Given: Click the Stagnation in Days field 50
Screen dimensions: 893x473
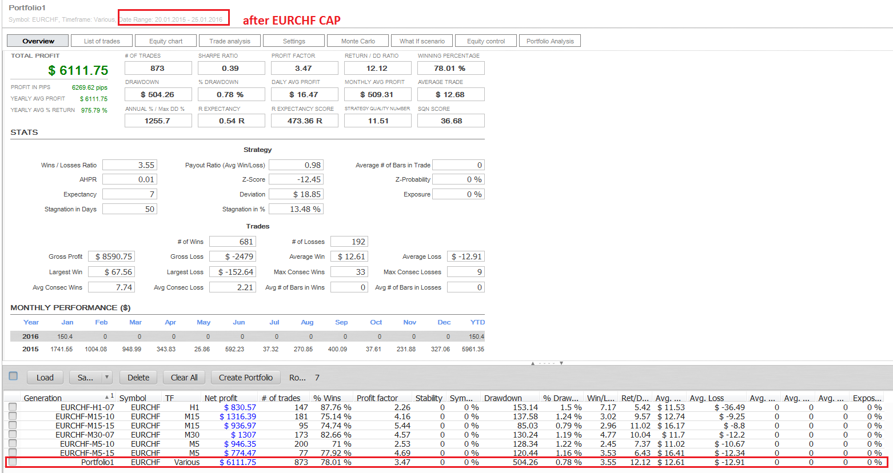Looking at the screenshot, I should pos(129,209).
